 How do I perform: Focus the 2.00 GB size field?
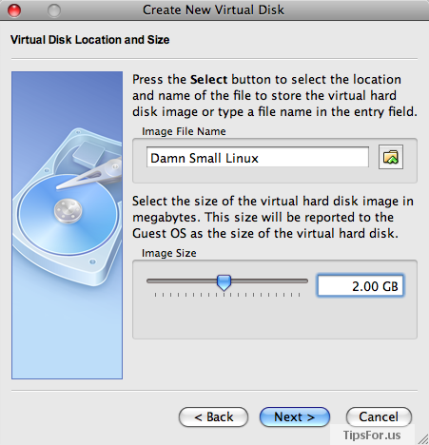pyautogui.click(x=361, y=286)
